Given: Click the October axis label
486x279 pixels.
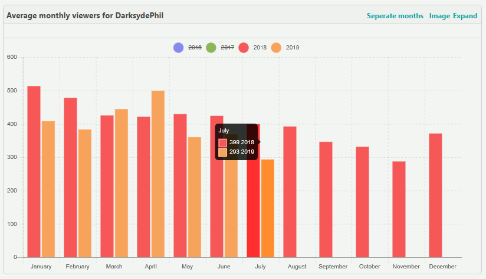Looking at the screenshot, I should (x=369, y=266).
